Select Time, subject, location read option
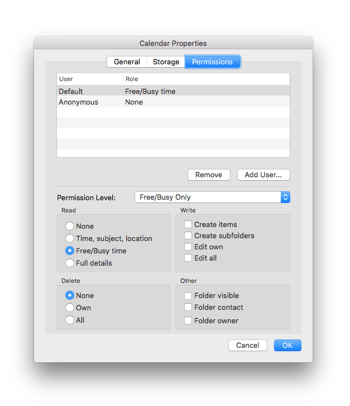 [x=70, y=238]
